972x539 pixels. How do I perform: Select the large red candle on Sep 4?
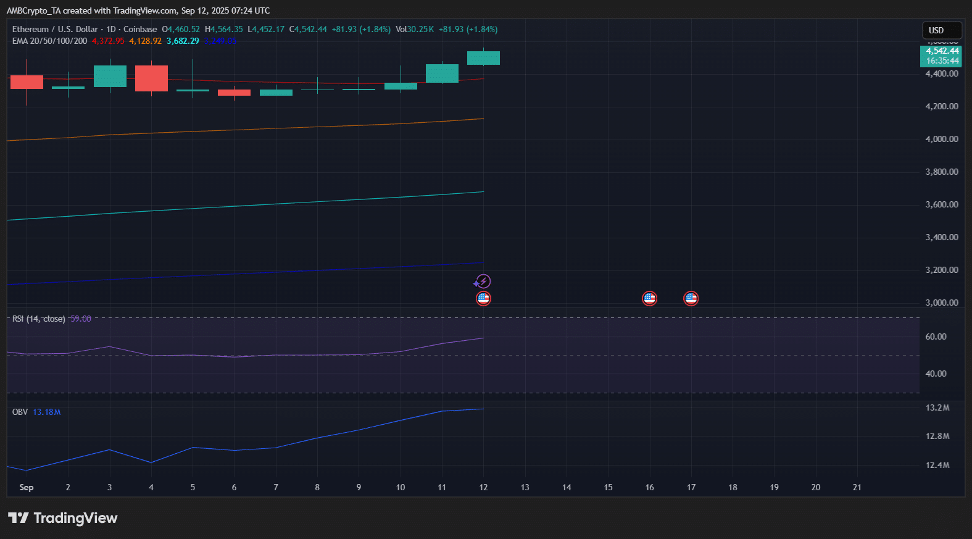tap(151, 78)
